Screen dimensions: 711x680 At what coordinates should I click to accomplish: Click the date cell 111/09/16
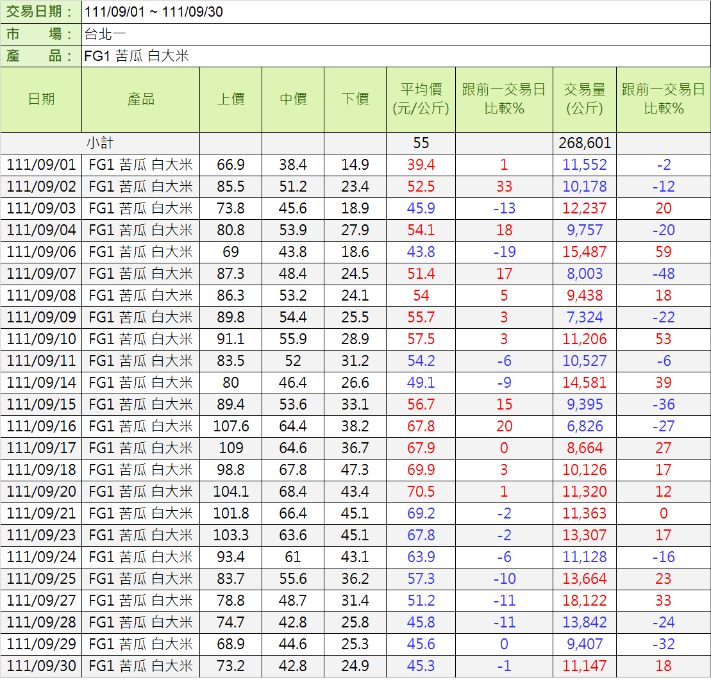coord(41,426)
